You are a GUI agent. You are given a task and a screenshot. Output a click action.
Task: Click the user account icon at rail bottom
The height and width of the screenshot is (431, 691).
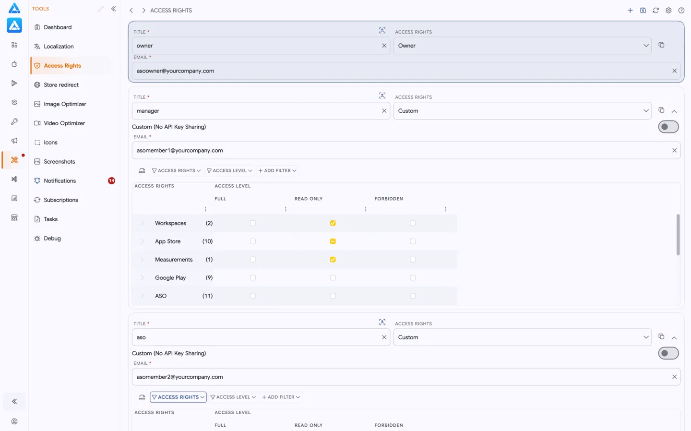pos(14,421)
